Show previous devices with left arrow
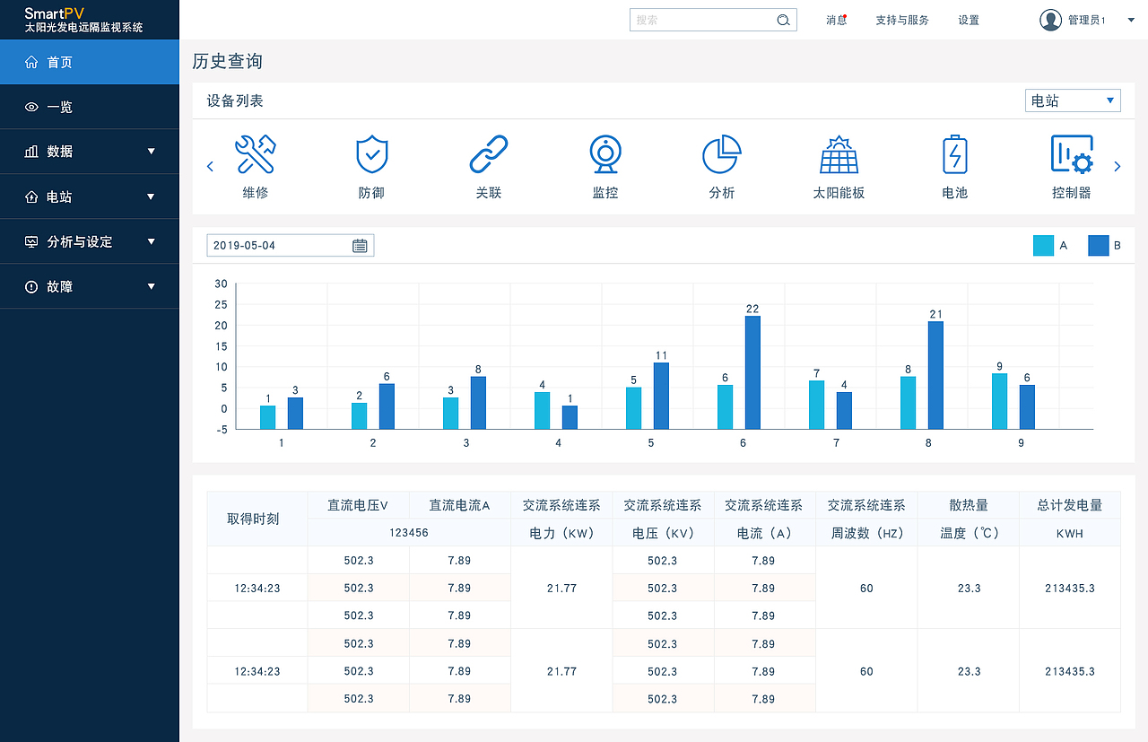The height and width of the screenshot is (742, 1148). coord(210,166)
